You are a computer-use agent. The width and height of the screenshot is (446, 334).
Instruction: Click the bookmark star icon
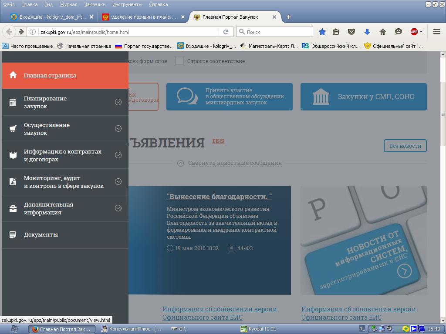click(322, 32)
